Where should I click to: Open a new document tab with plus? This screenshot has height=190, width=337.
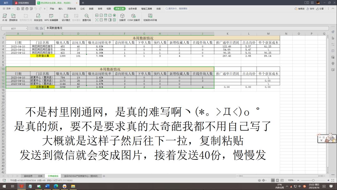(x=83, y=3)
